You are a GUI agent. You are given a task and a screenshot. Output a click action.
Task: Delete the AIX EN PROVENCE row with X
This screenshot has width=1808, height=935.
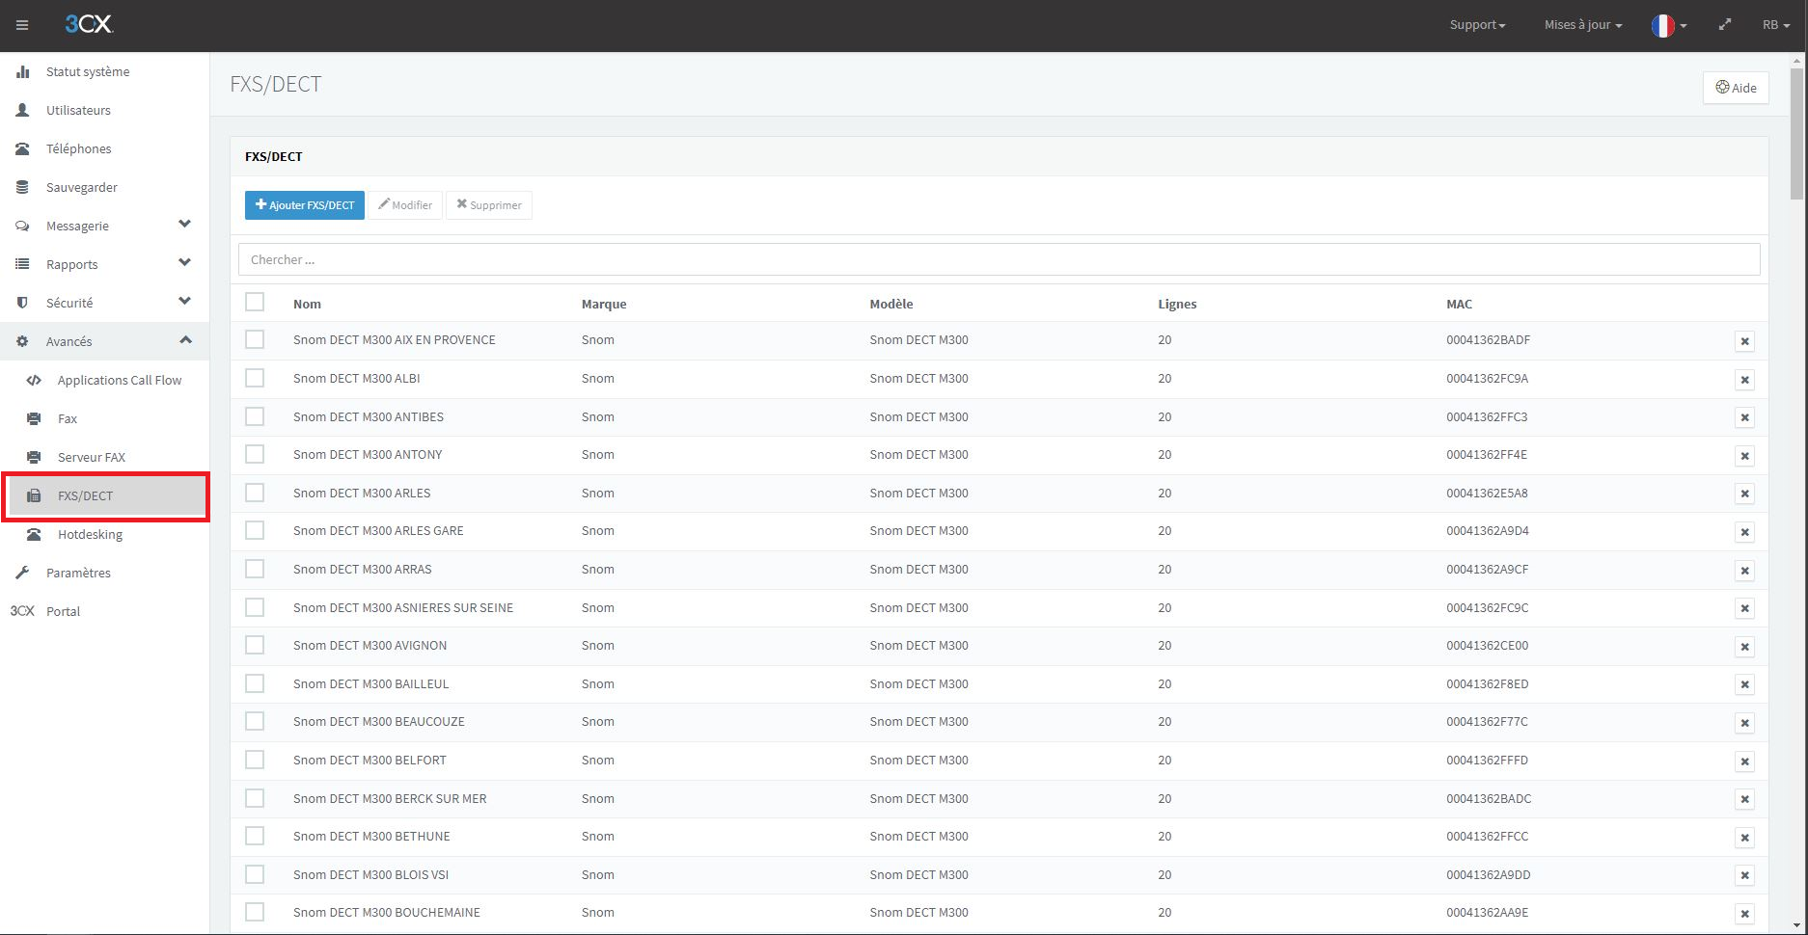click(1744, 341)
